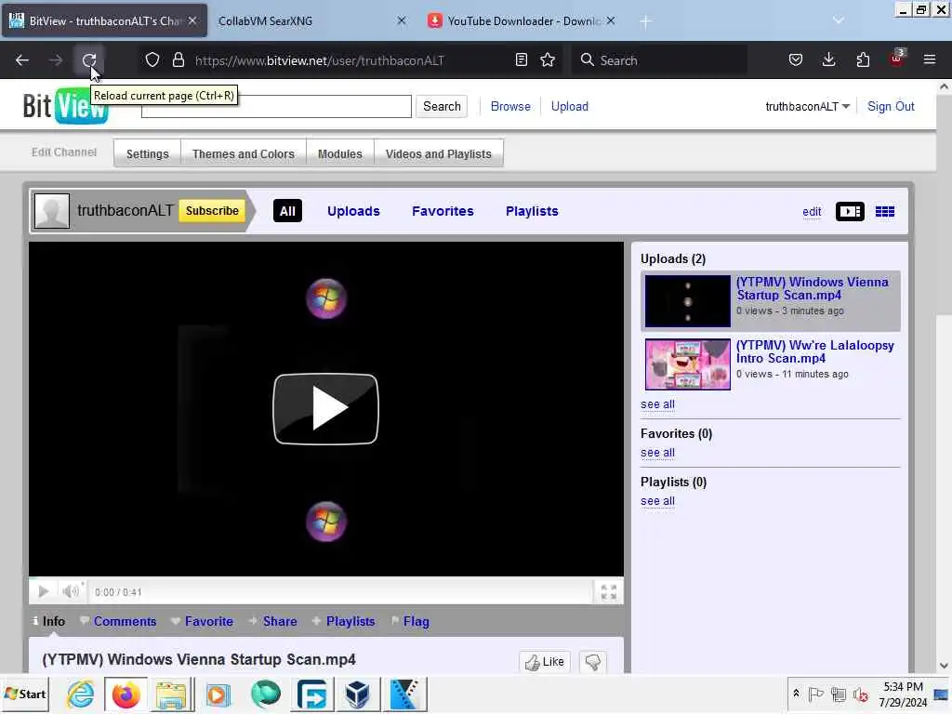The width and height of the screenshot is (952, 714).
Task: Click the uBlock extension icon
Action: (897, 59)
